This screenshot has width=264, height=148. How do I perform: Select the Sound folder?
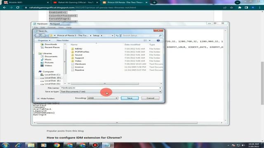click(x=78, y=55)
